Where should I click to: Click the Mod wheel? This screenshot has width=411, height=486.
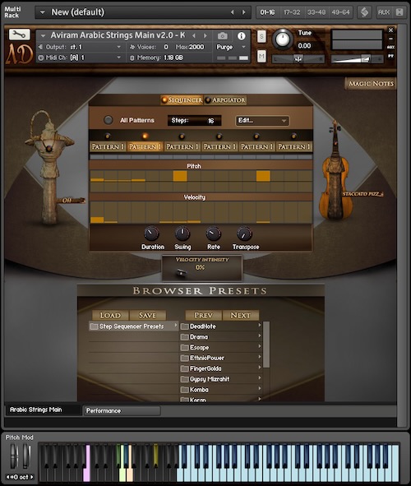click(x=26, y=456)
